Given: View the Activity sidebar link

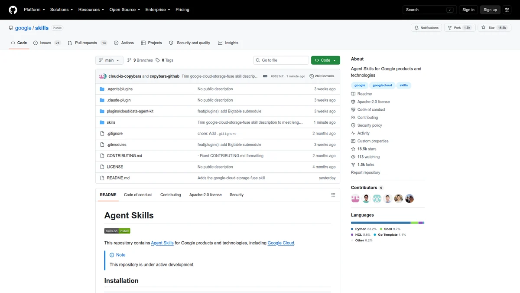Looking at the screenshot, I should (361, 133).
